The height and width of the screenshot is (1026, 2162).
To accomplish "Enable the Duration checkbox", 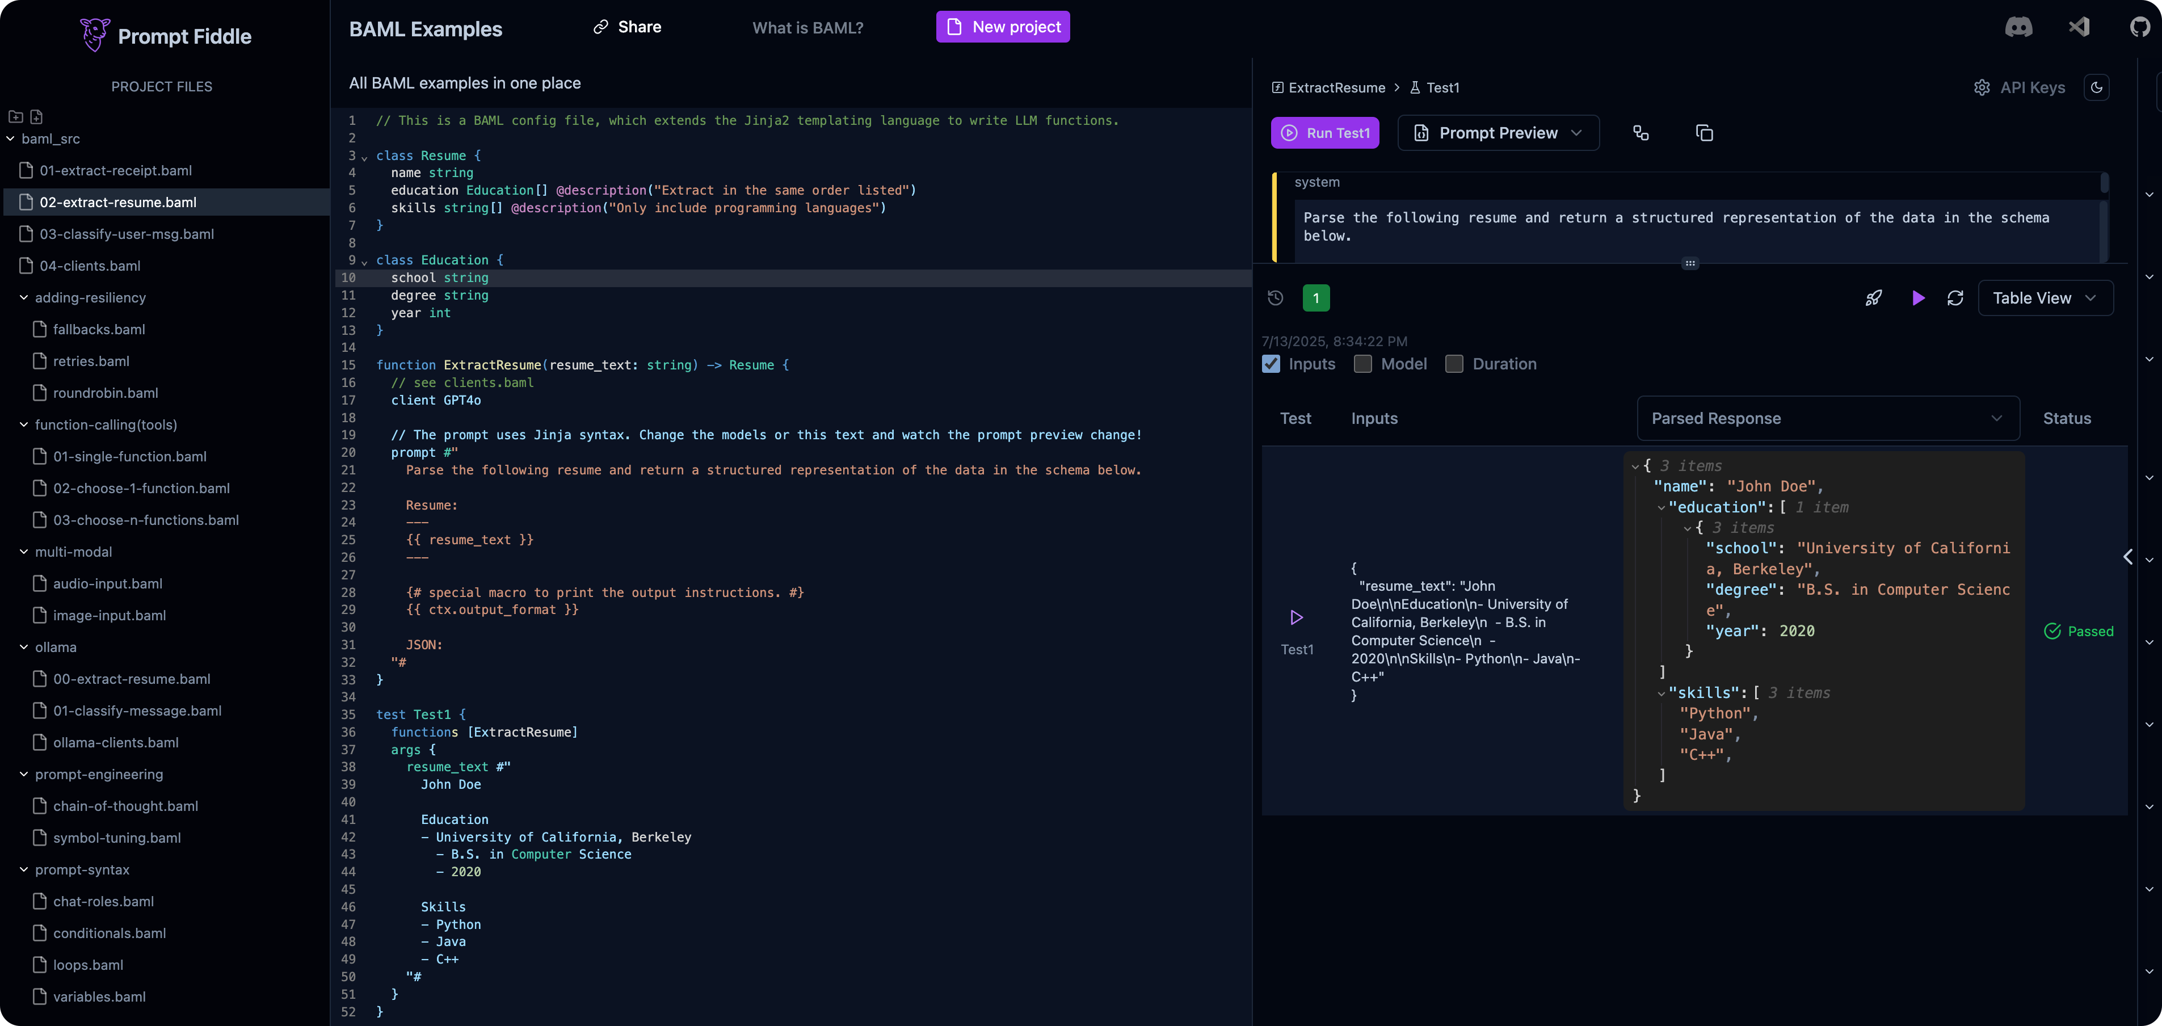I will (x=1454, y=364).
